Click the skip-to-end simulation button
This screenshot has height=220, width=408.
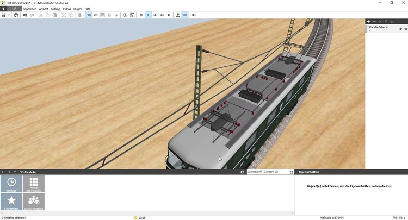pos(169,15)
